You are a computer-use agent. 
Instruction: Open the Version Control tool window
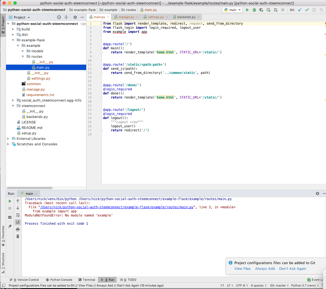click(x=24, y=280)
